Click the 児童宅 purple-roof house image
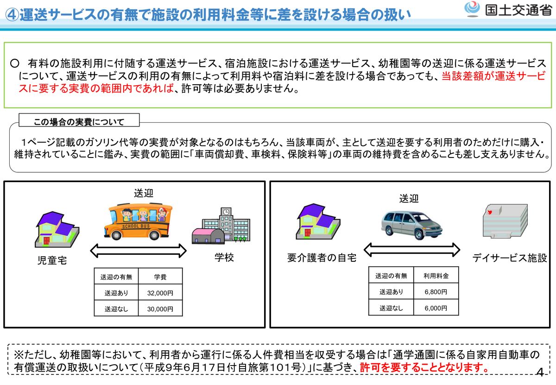The width and height of the screenshot is (556, 385). [56, 231]
